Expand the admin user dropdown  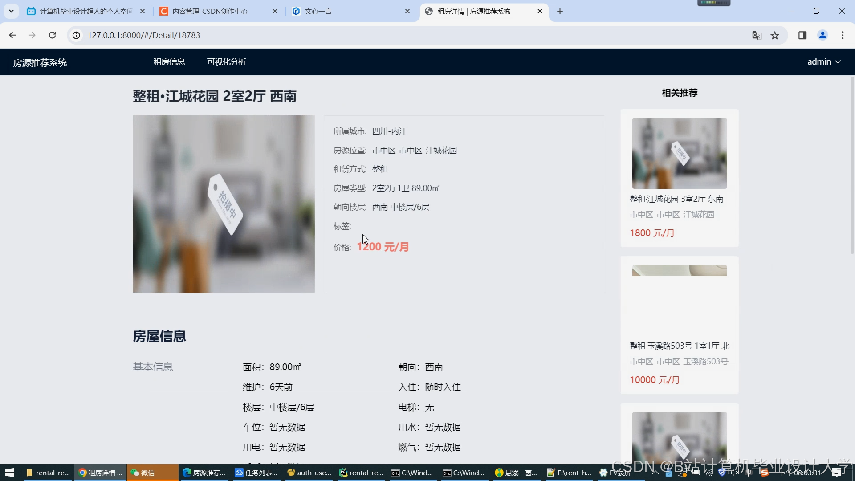click(824, 62)
